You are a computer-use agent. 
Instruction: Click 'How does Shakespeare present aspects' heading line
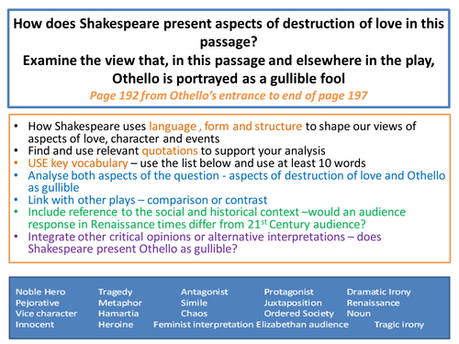(229, 24)
